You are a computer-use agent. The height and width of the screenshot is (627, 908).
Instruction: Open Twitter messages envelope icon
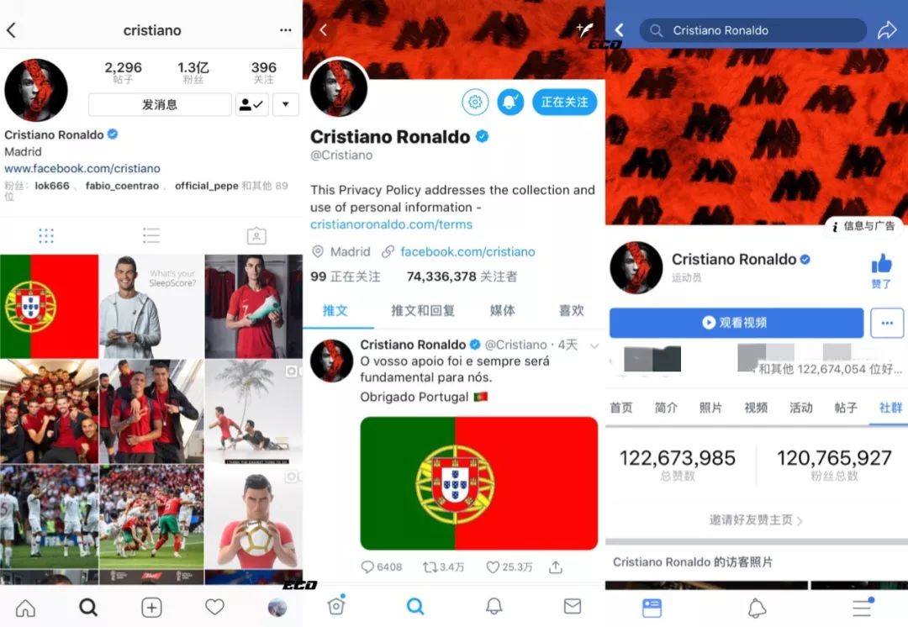pos(573,606)
